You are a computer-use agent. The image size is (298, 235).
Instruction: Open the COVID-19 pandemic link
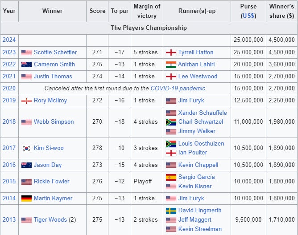(x=178, y=88)
